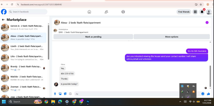Open File Explorer from the taskbar

pos(53,102)
